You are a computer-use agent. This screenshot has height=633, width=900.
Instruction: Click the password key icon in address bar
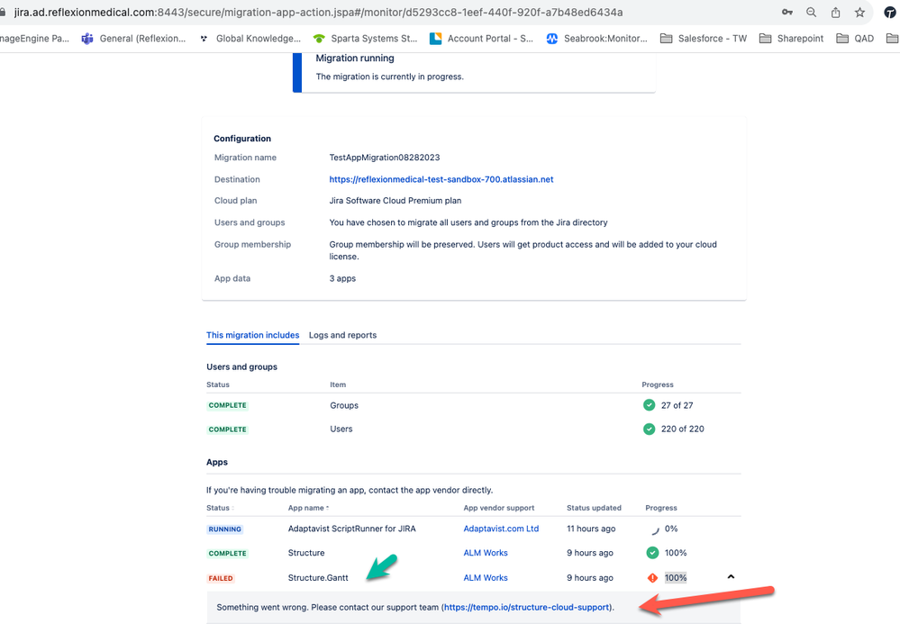click(x=786, y=12)
